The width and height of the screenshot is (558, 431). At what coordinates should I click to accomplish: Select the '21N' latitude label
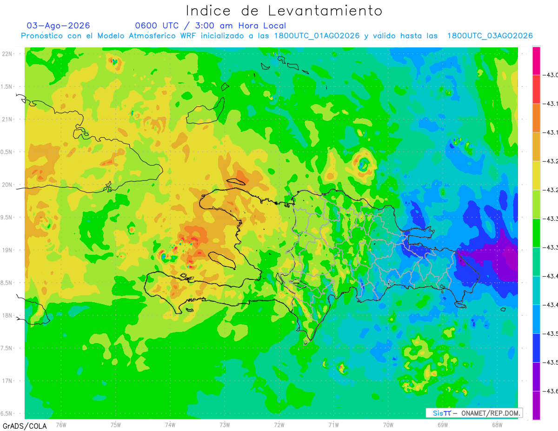coord(8,119)
